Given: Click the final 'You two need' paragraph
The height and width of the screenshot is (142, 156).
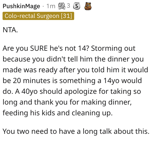Looking at the screenshot, I should point(76,131).
